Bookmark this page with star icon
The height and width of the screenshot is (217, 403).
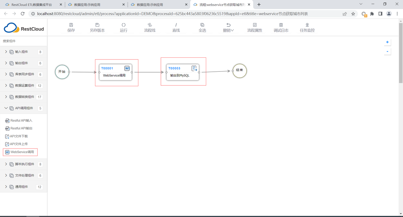[x=353, y=14]
